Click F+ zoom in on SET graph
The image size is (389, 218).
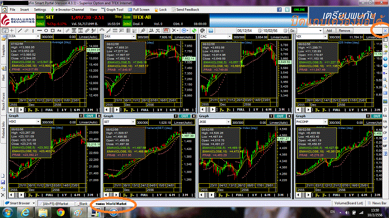tap(125, 195)
